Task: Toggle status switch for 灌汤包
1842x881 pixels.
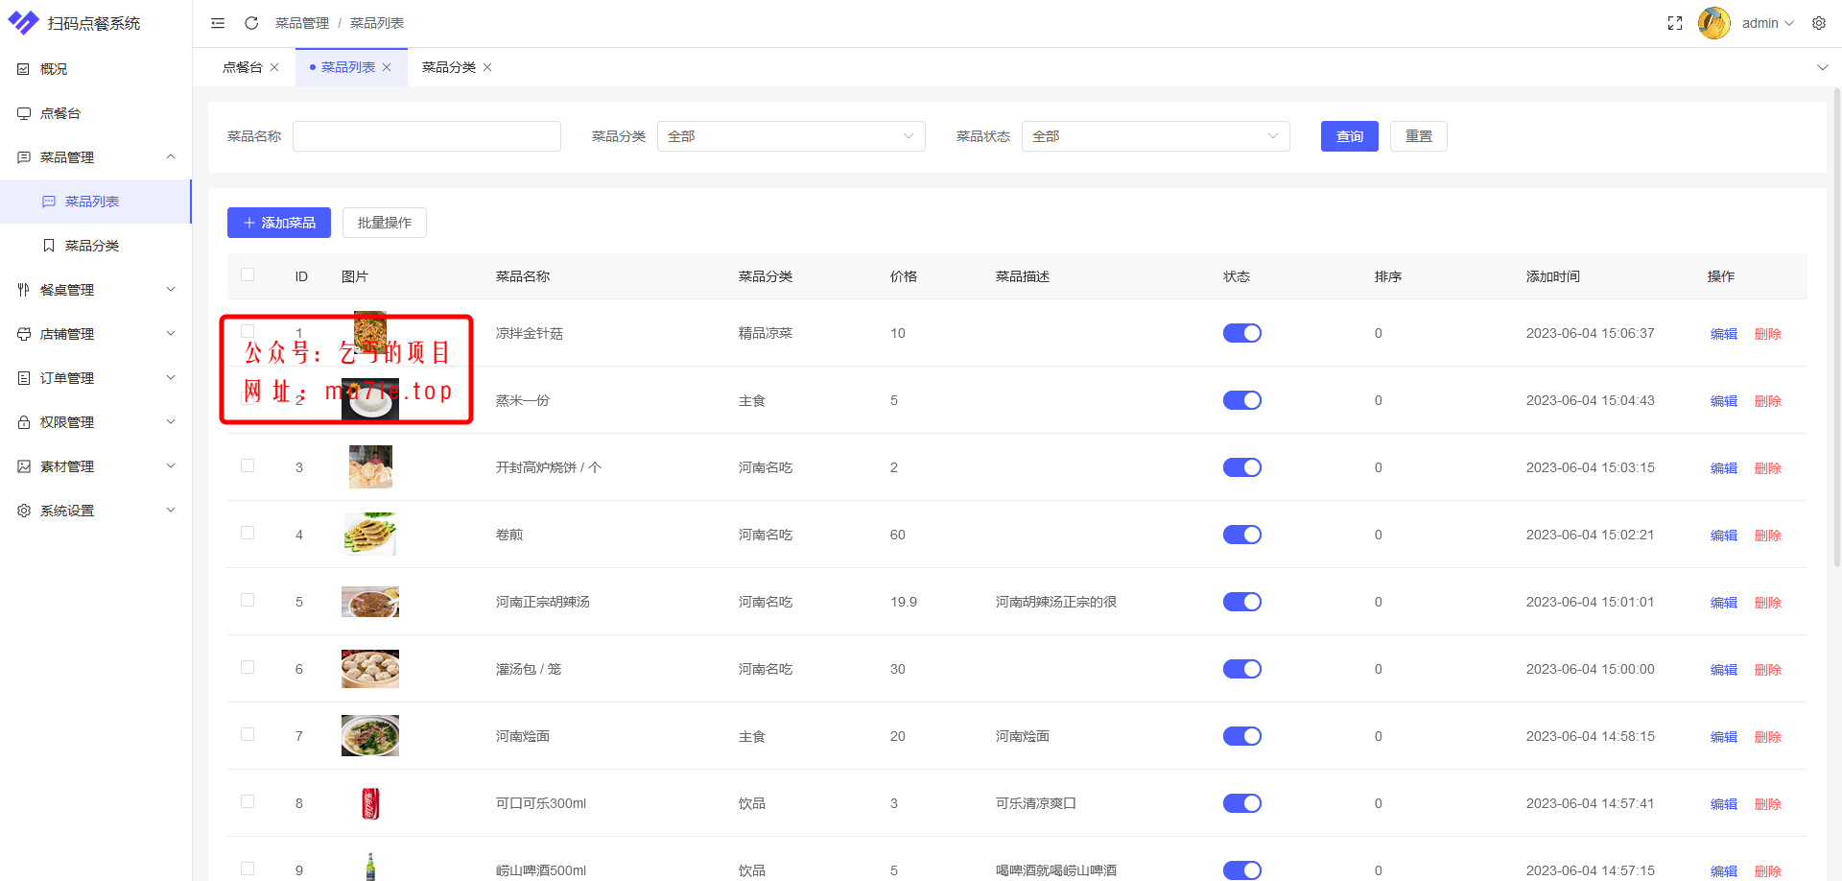Action: (x=1242, y=669)
